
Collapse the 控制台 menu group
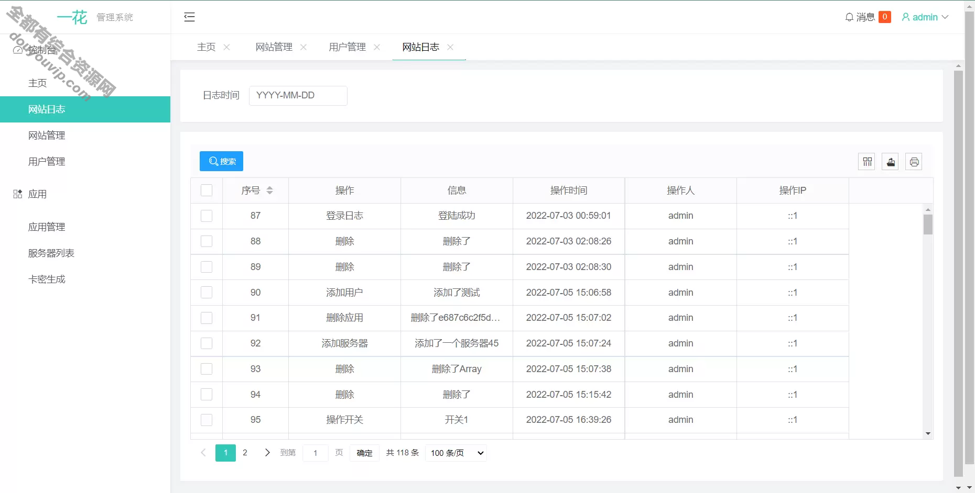point(85,50)
